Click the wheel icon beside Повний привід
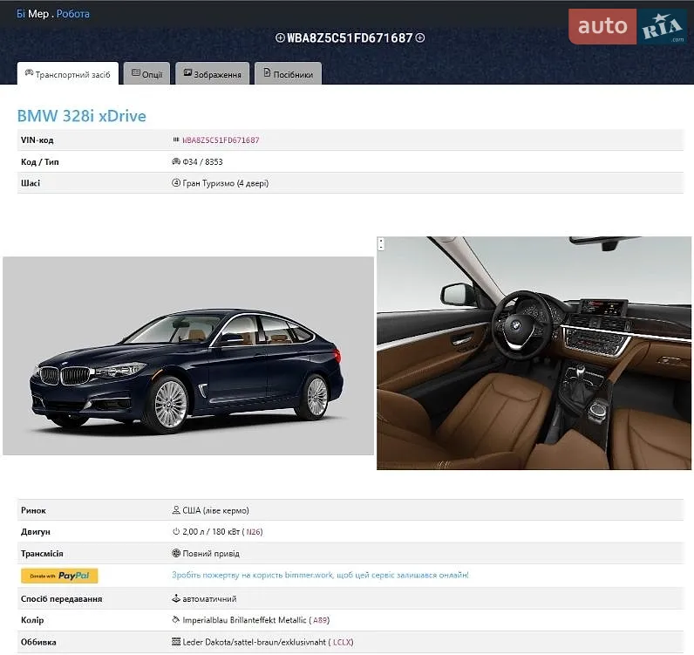The image size is (694, 655). click(x=176, y=553)
